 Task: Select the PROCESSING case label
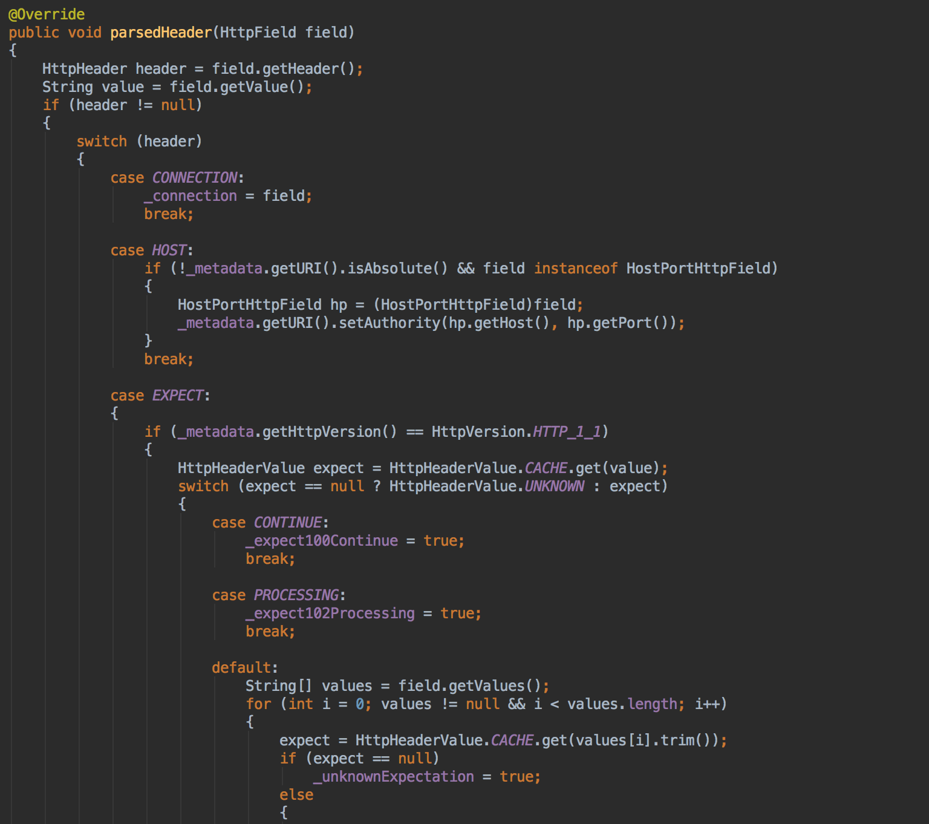coord(296,595)
